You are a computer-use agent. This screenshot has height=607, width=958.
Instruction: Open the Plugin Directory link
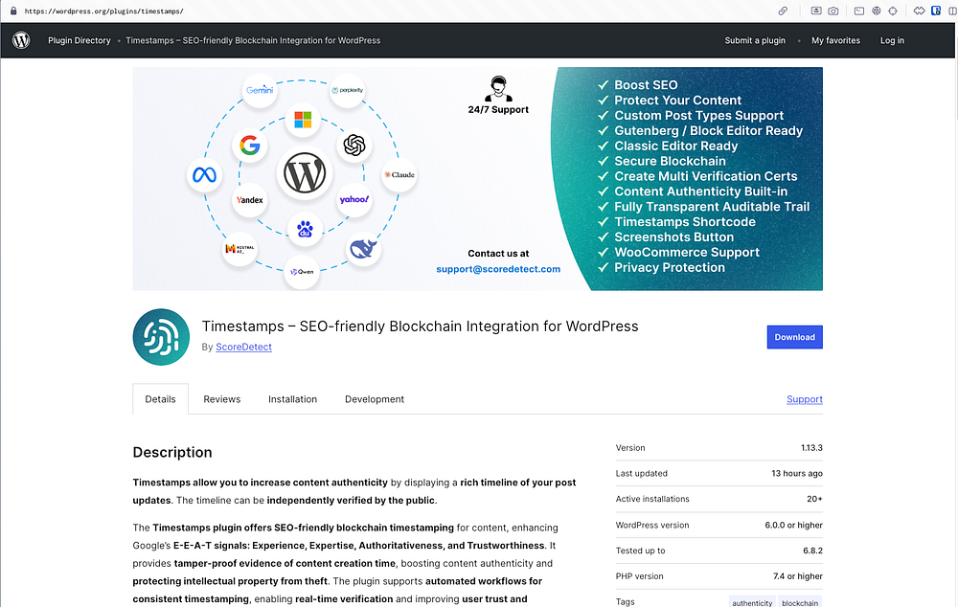[80, 40]
